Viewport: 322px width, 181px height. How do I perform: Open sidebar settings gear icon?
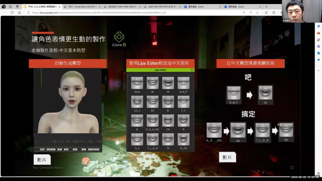point(318,173)
